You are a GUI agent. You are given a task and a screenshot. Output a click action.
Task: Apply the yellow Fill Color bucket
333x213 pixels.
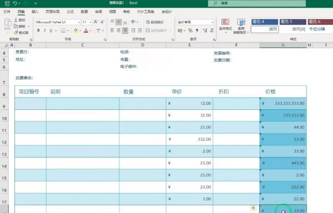(x=75, y=31)
